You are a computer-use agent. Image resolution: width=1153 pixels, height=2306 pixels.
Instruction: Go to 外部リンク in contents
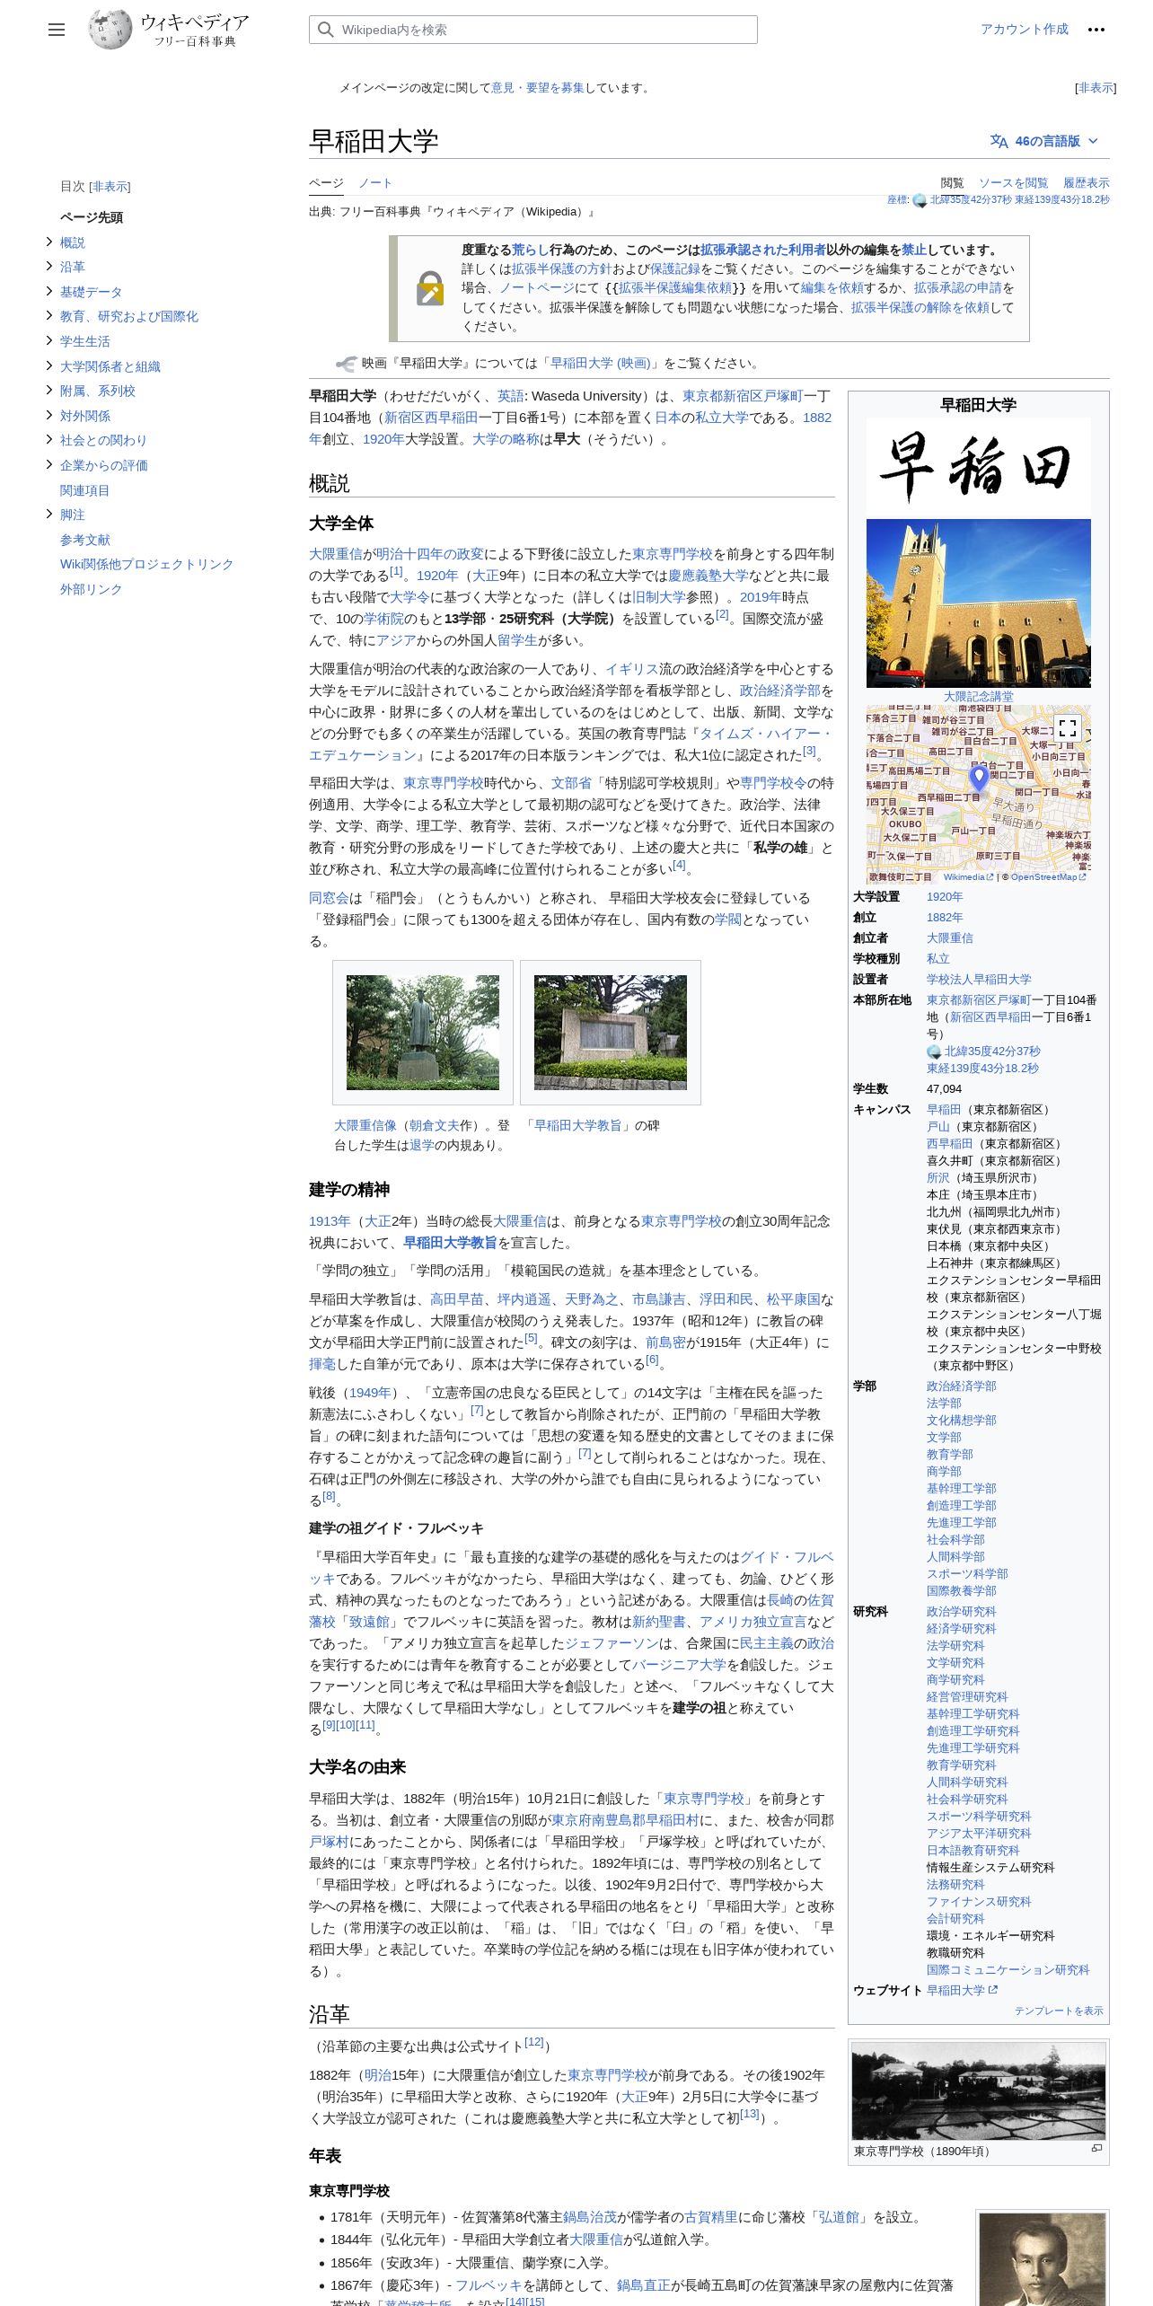pos(91,589)
